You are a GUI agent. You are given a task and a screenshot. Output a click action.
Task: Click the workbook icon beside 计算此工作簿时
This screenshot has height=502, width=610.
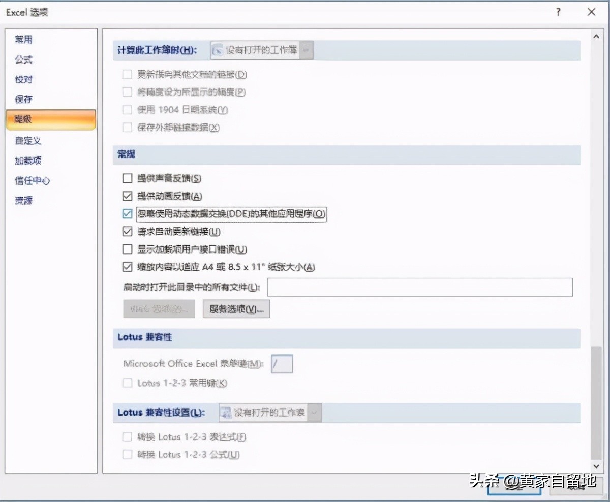pos(218,49)
